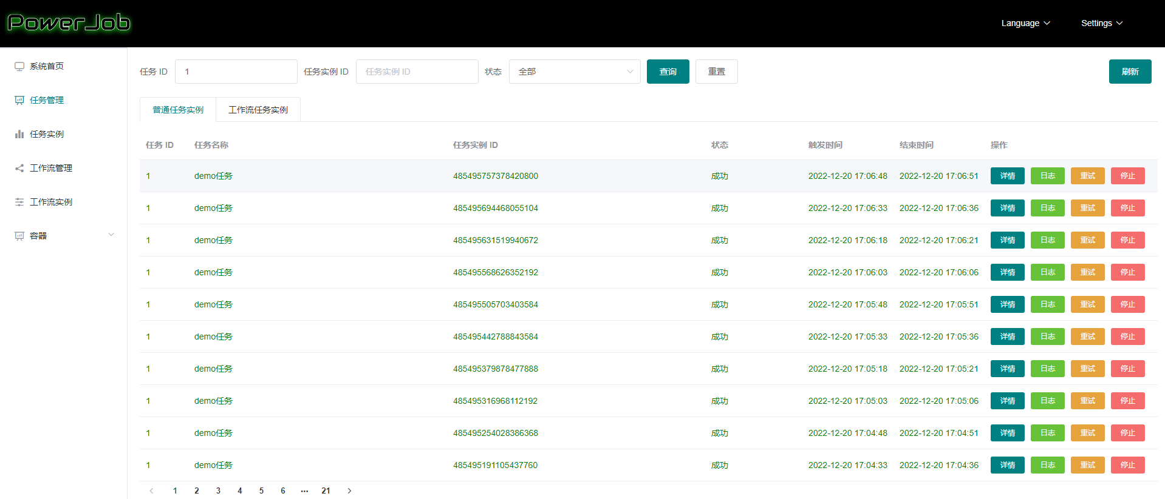Viewport: 1165px width, 499px height.
Task: Open 详情 for instance 485495254028386368
Action: (1008, 433)
